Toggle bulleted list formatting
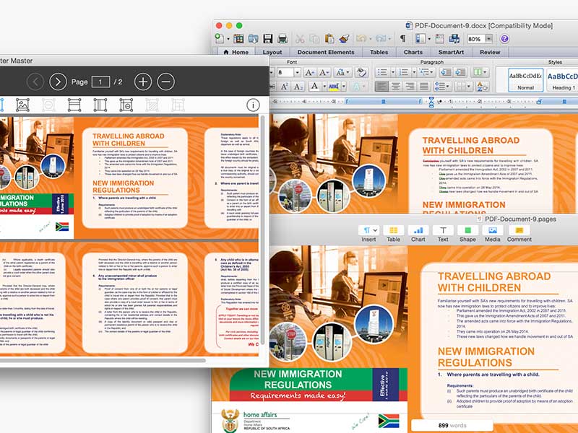 click(383, 72)
